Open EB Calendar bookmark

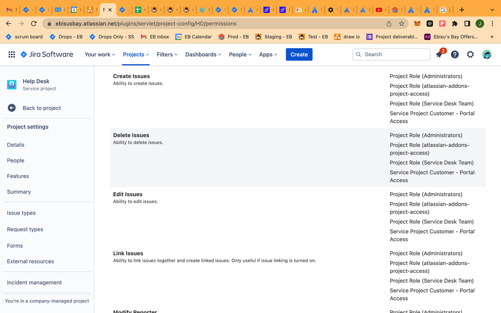[x=194, y=37]
